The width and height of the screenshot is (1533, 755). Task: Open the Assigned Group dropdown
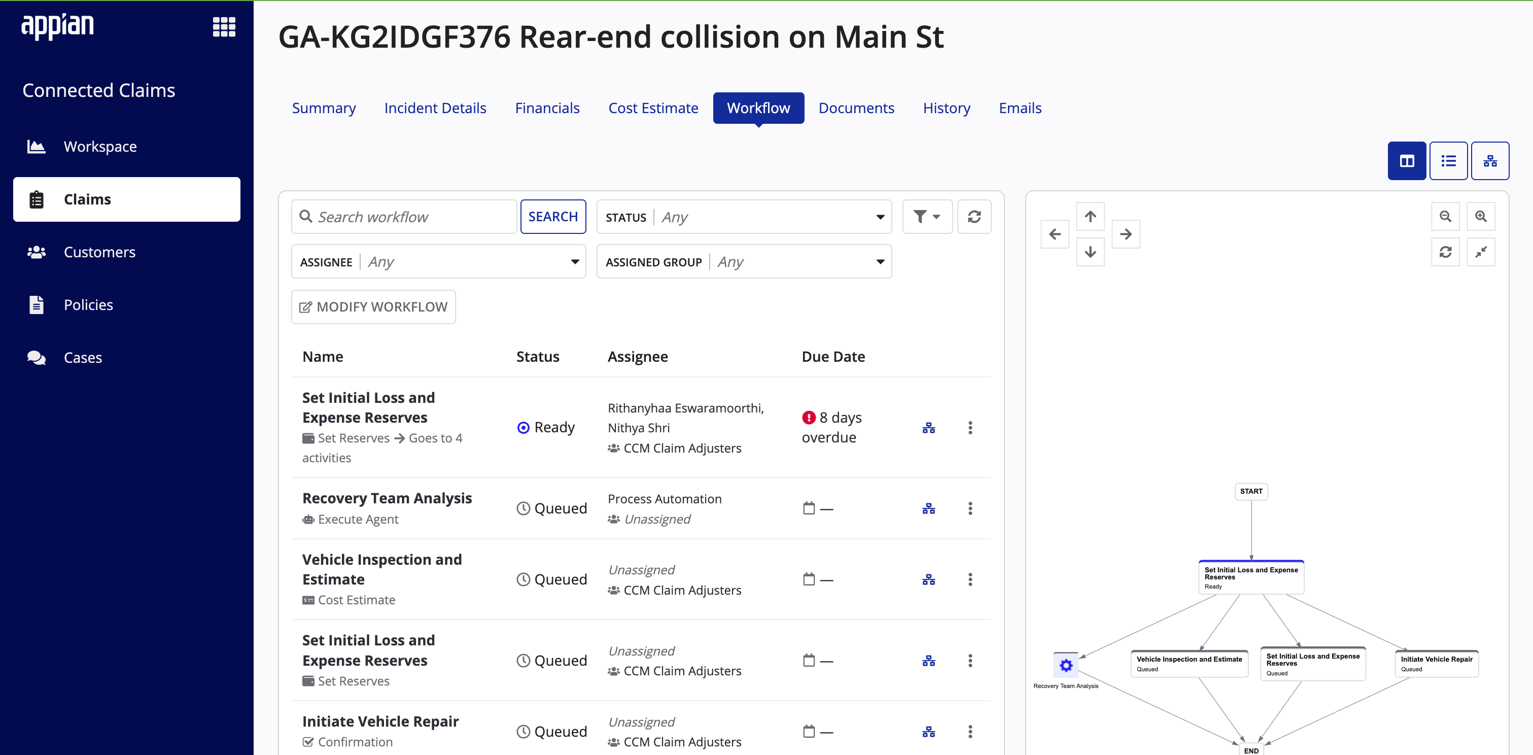pos(744,262)
